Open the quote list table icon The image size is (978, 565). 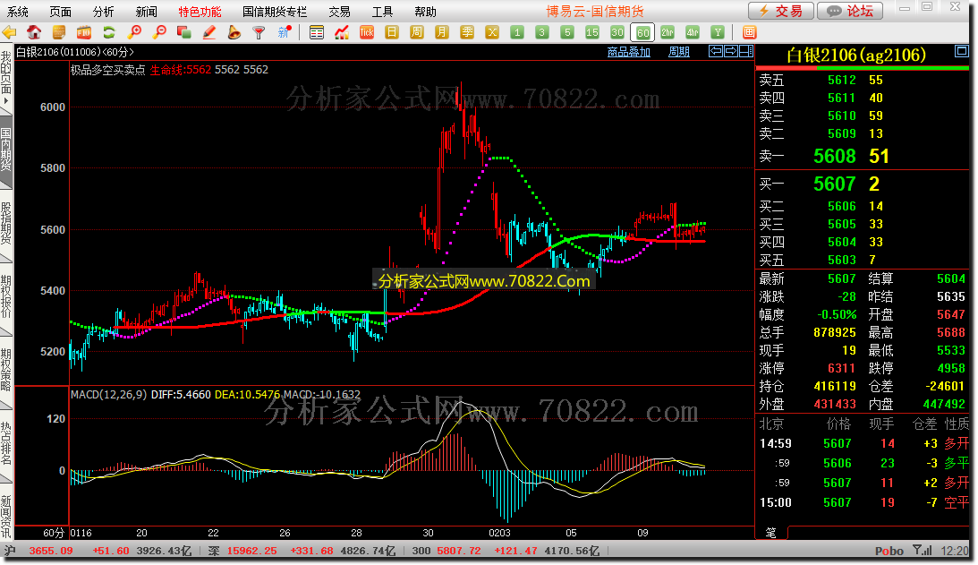coord(317,32)
